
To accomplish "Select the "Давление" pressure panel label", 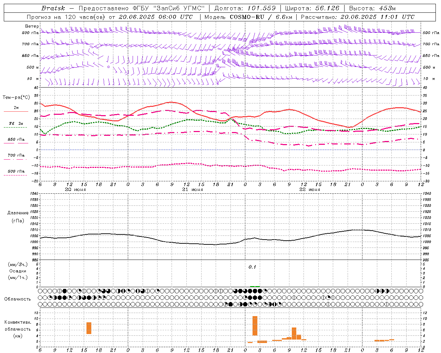I will tap(18, 213).
